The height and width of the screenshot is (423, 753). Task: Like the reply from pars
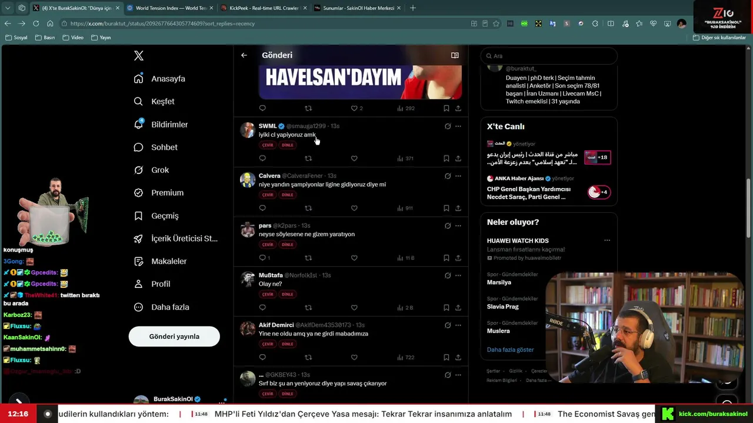click(x=354, y=258)
